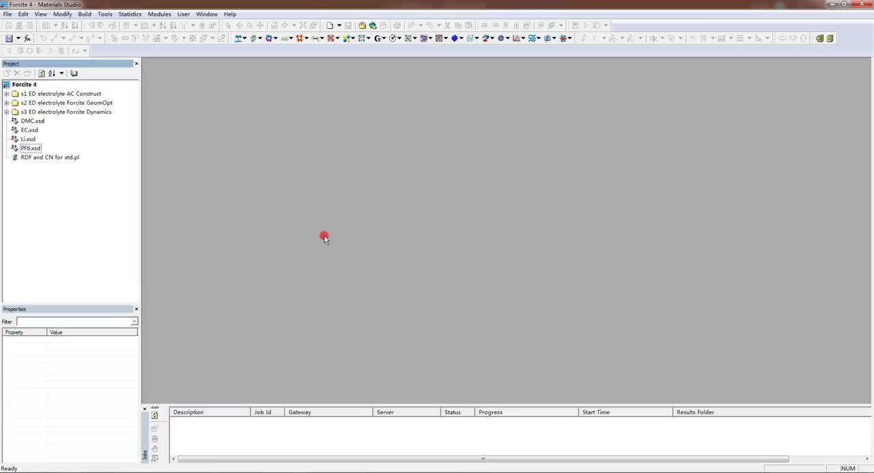The image size is (874, 473).
Task: Select DMC.xsd in project tree
Action: pos(32,121)
